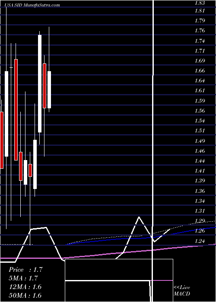Click the 1.29 price axis value

point(200,221)
